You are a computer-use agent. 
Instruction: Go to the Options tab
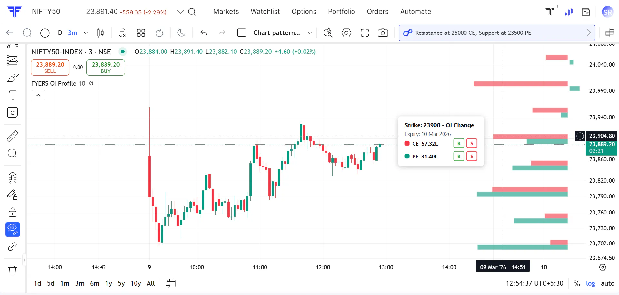click(304, 12)
